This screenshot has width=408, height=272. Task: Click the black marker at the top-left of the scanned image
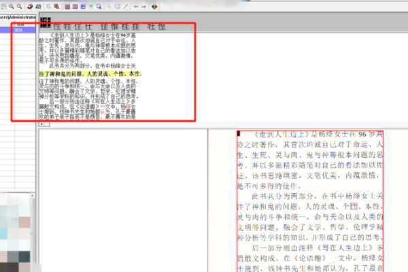click(x=239, y=134)
